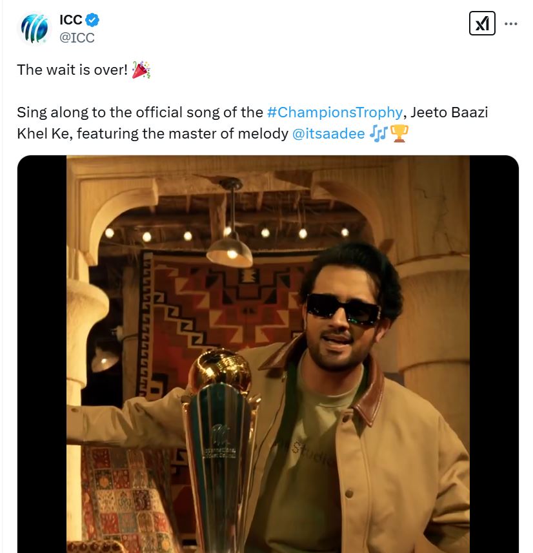Click the @ICC handle text
The width and height of the screenshot is (533, 553).
pyautogui.click(x=77, y=38)
